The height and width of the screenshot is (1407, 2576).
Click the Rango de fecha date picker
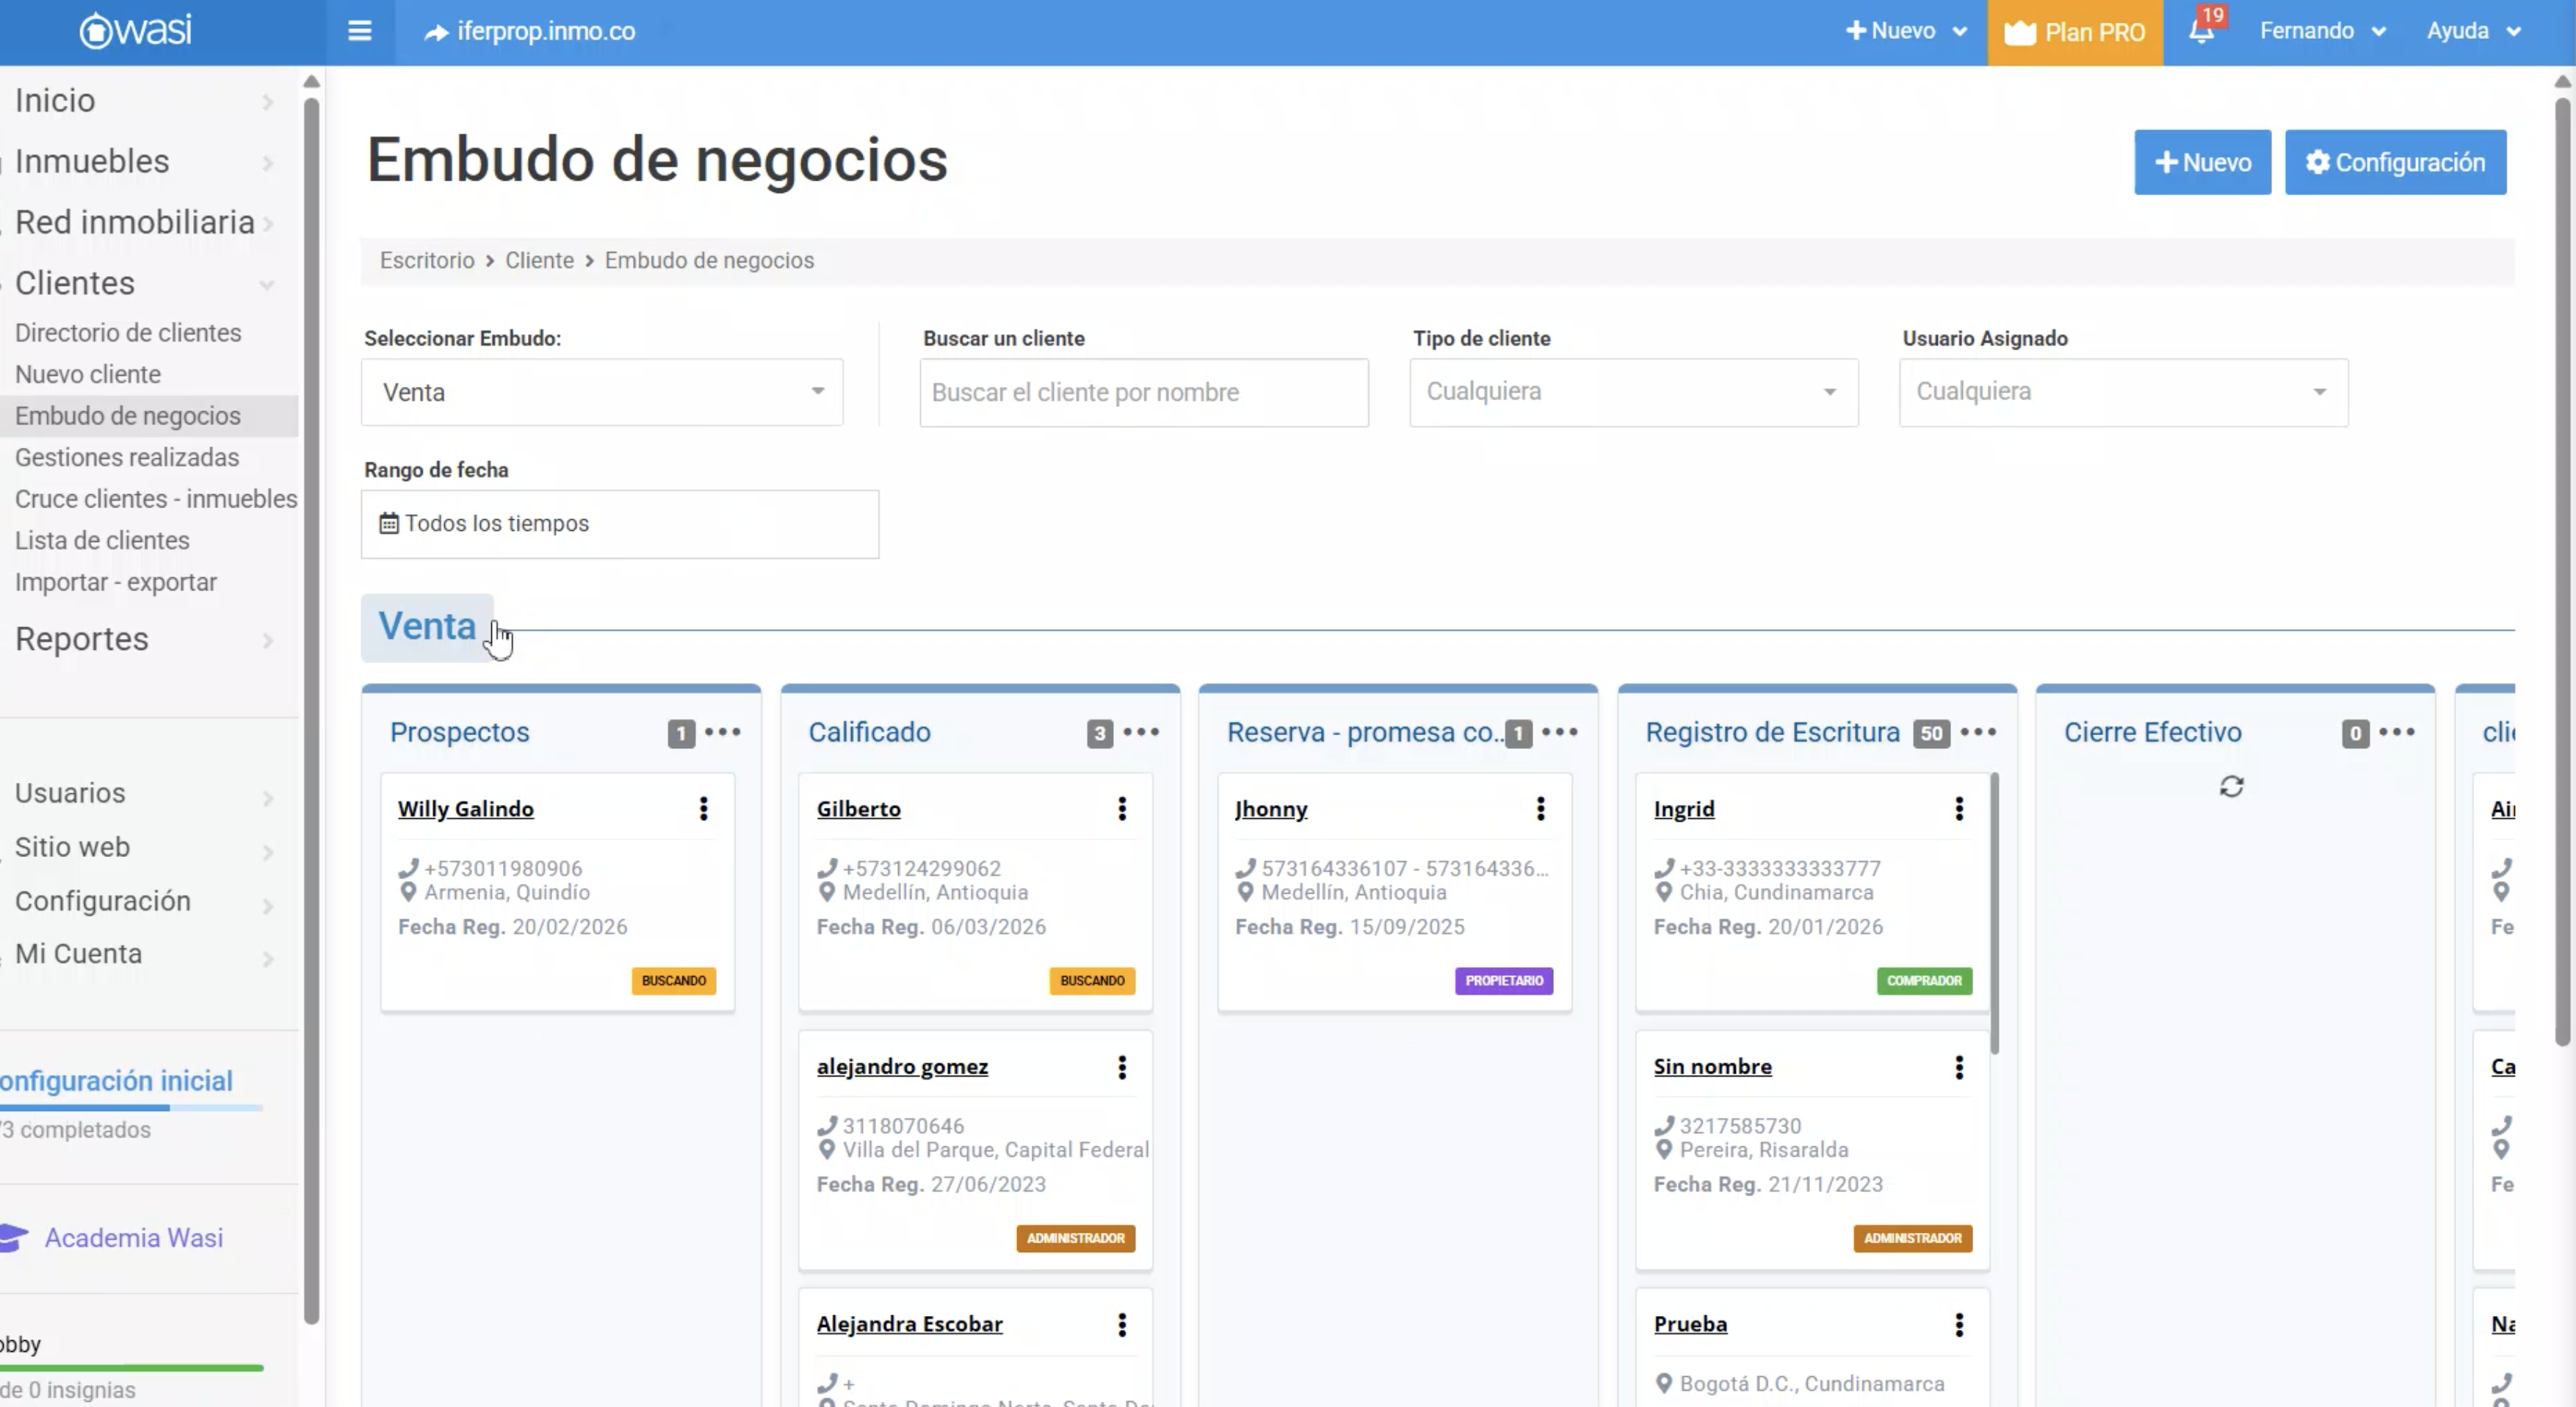coord(620,524)
